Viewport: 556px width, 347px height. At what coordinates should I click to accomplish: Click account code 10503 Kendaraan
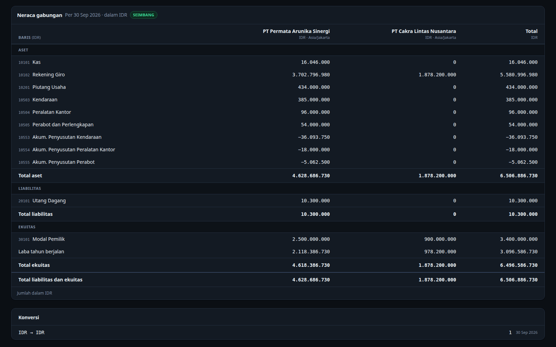coord(38,100)
